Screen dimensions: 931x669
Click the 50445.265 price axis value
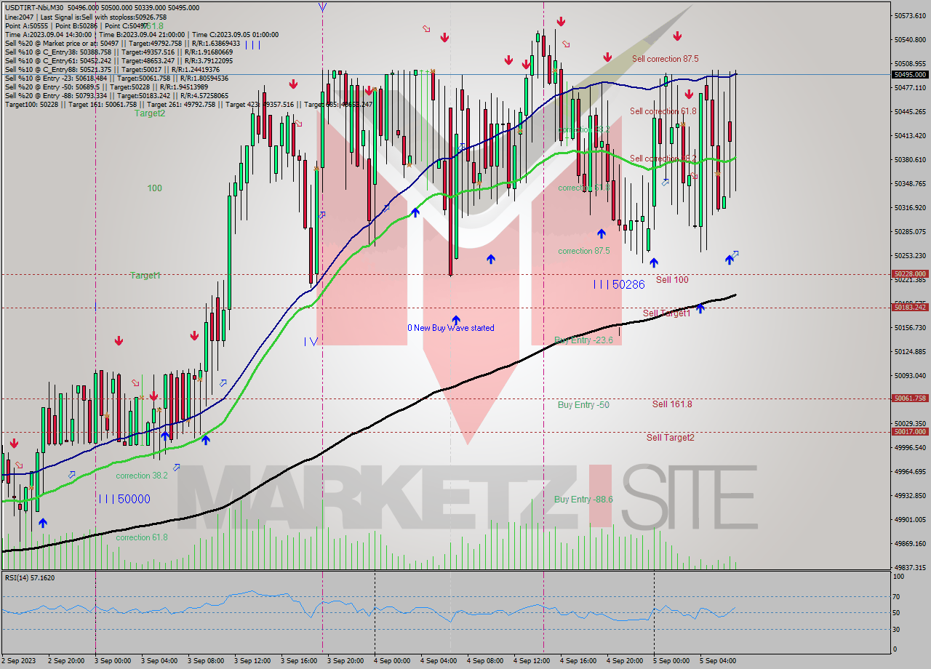(x=910, y=111)
